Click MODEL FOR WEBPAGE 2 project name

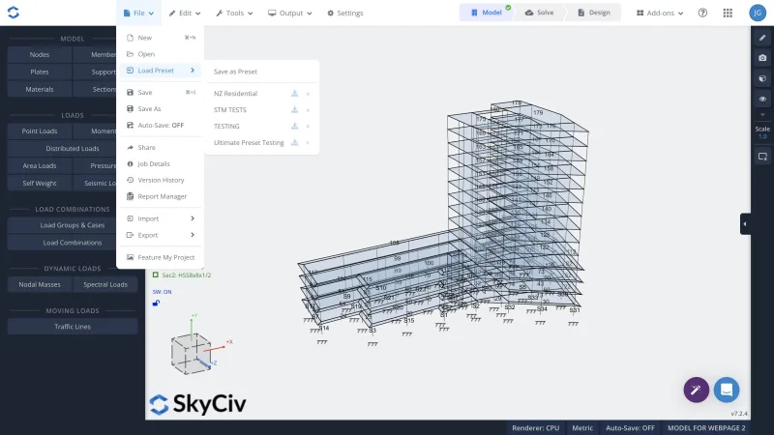(x=706, y=428)
